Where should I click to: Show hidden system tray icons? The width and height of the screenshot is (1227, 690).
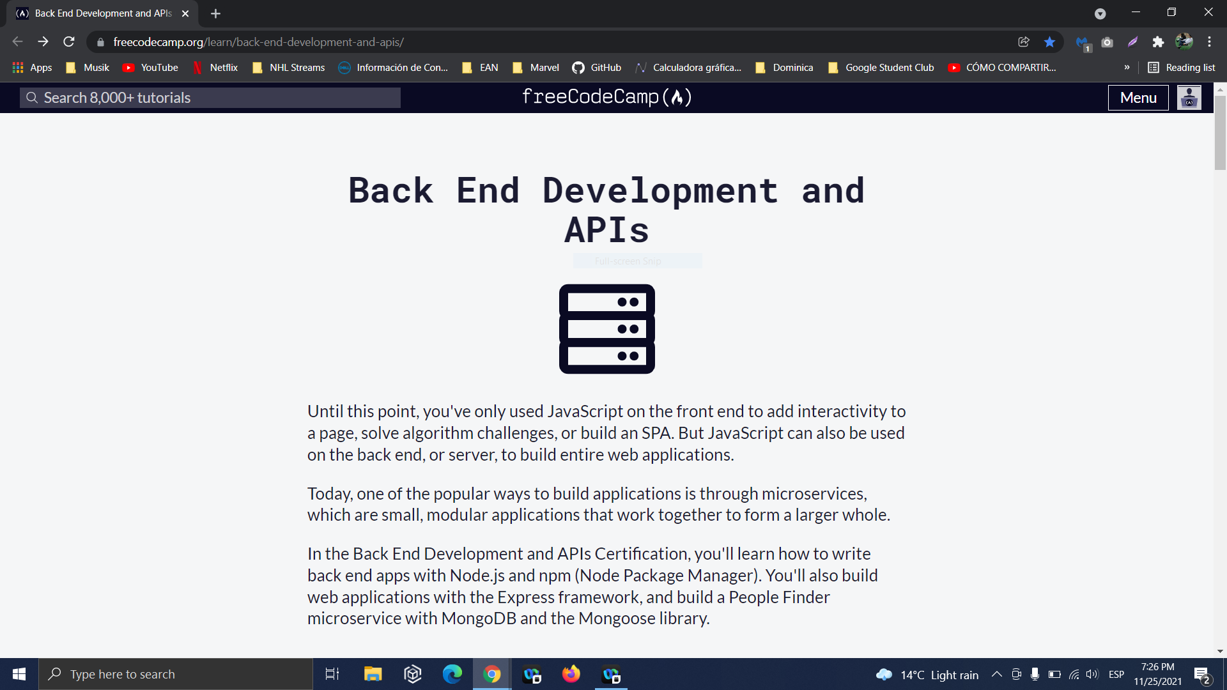click(996, 674)
